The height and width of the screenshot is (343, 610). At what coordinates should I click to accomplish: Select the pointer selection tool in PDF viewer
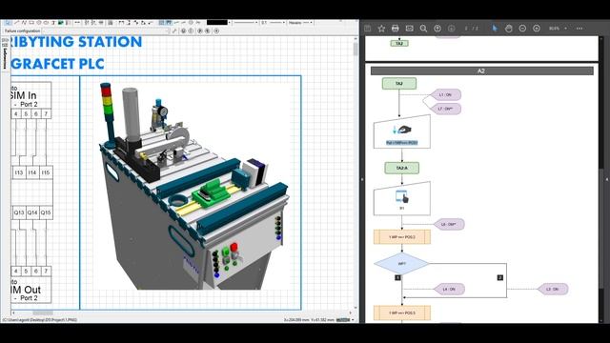tap(495, 29)
